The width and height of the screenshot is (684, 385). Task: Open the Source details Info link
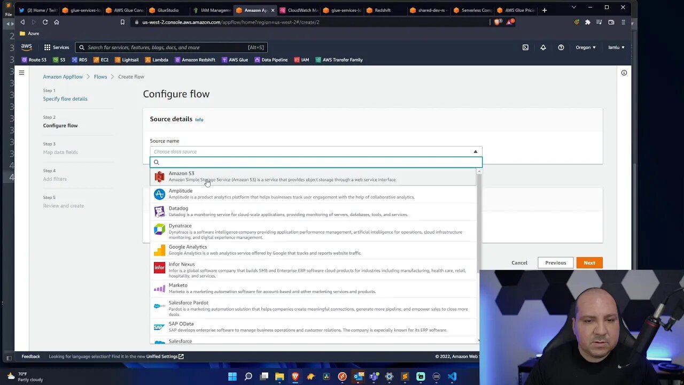199,120
